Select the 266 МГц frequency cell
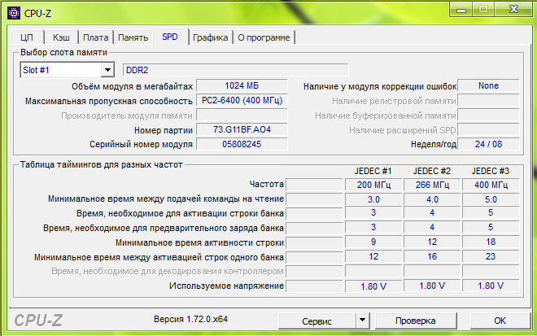 [x=432, y=185]
